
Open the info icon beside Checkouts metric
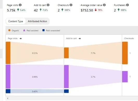click(71, 5)
